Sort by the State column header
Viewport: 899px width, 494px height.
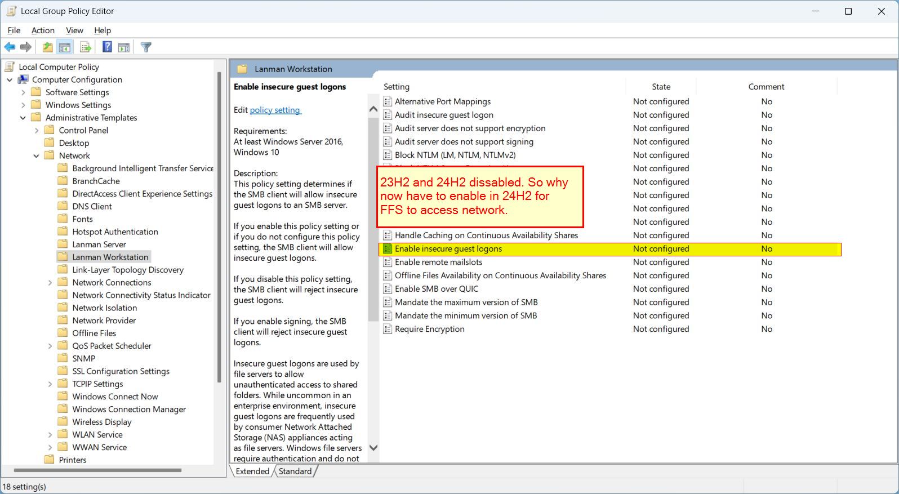coord(661,87)
